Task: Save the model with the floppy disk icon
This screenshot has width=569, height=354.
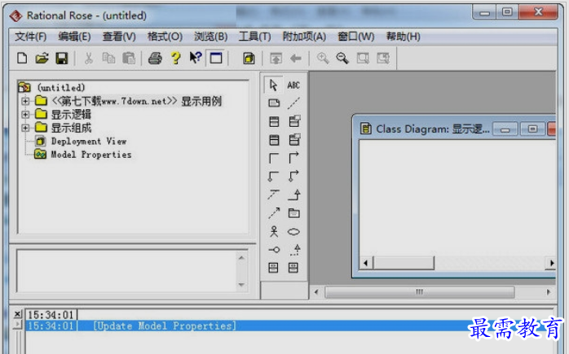Action: (x=62, y=58)
